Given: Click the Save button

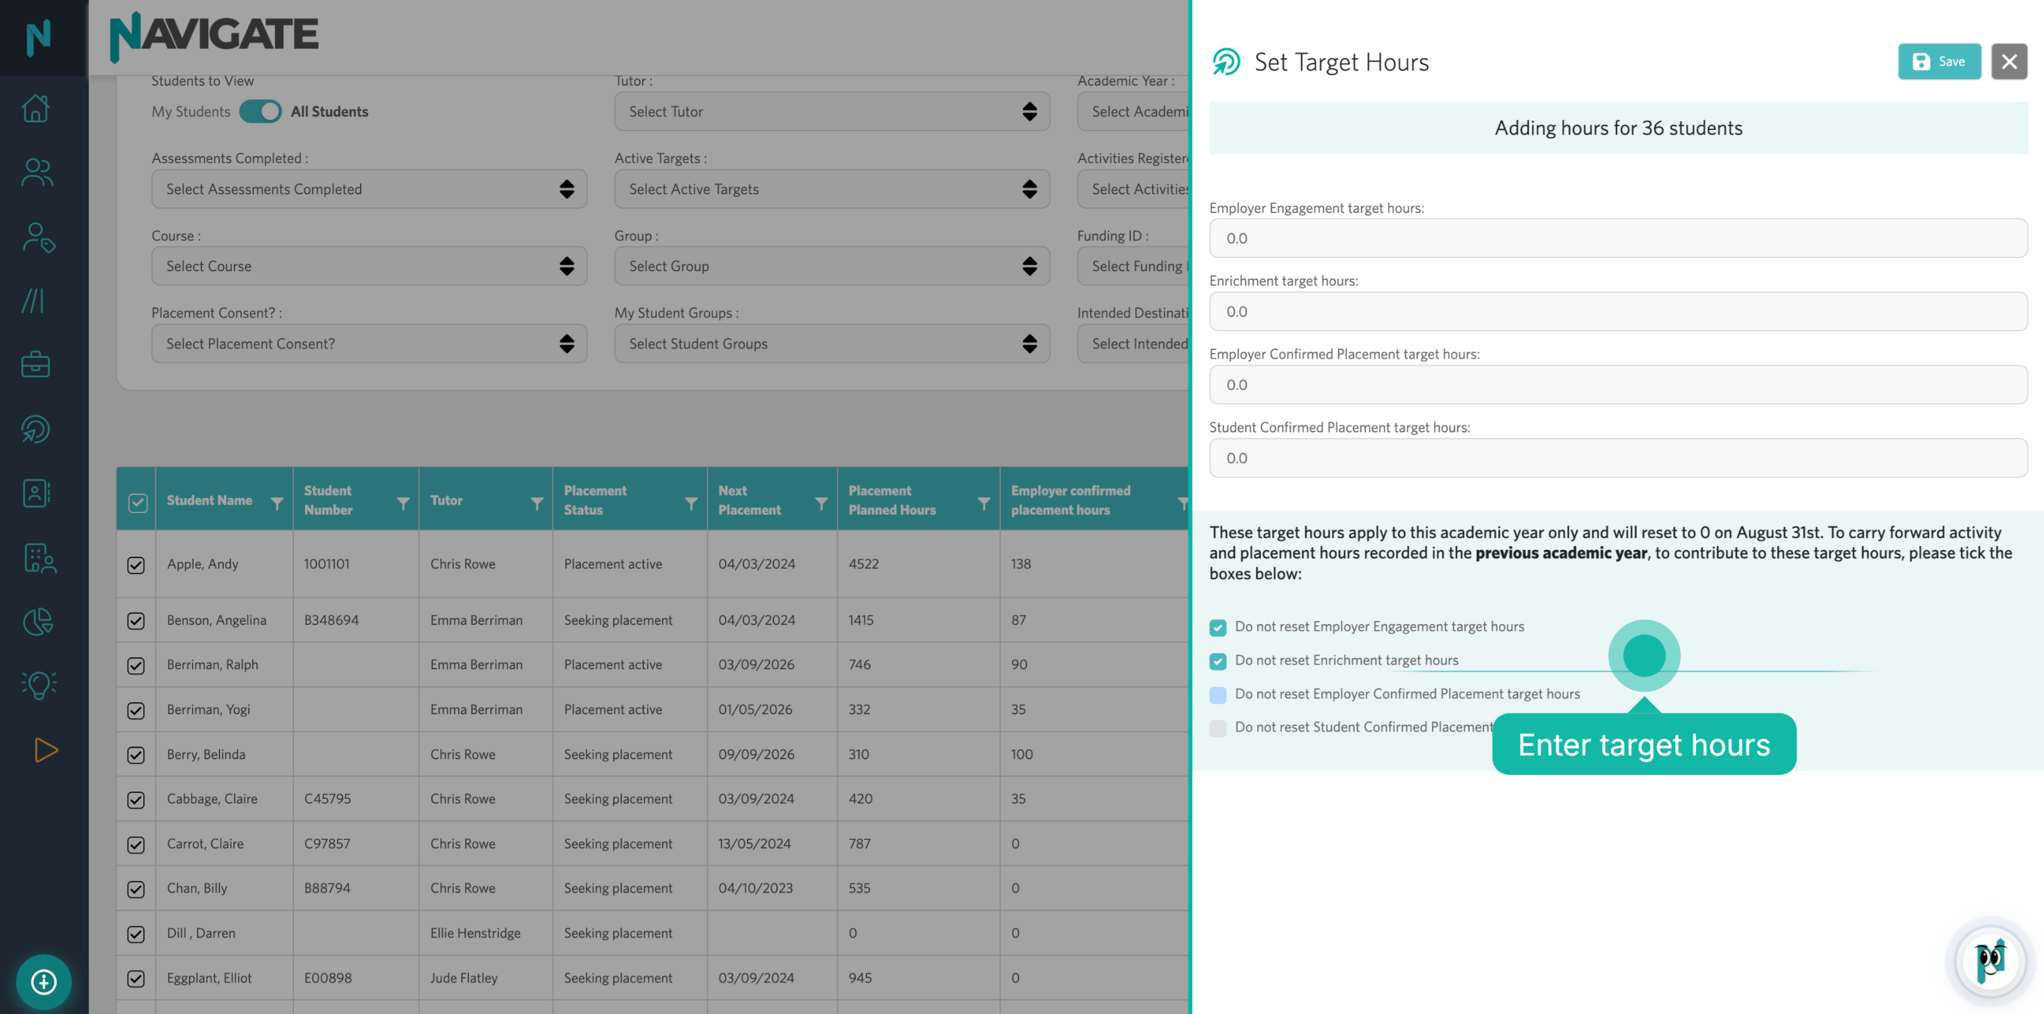Looking at the screenshot, I should (1938, 61).
